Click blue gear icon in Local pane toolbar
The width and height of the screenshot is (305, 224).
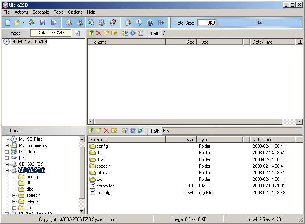tap(132, 130)
